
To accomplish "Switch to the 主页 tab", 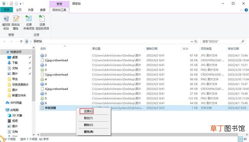I will [x=19, y=10].
